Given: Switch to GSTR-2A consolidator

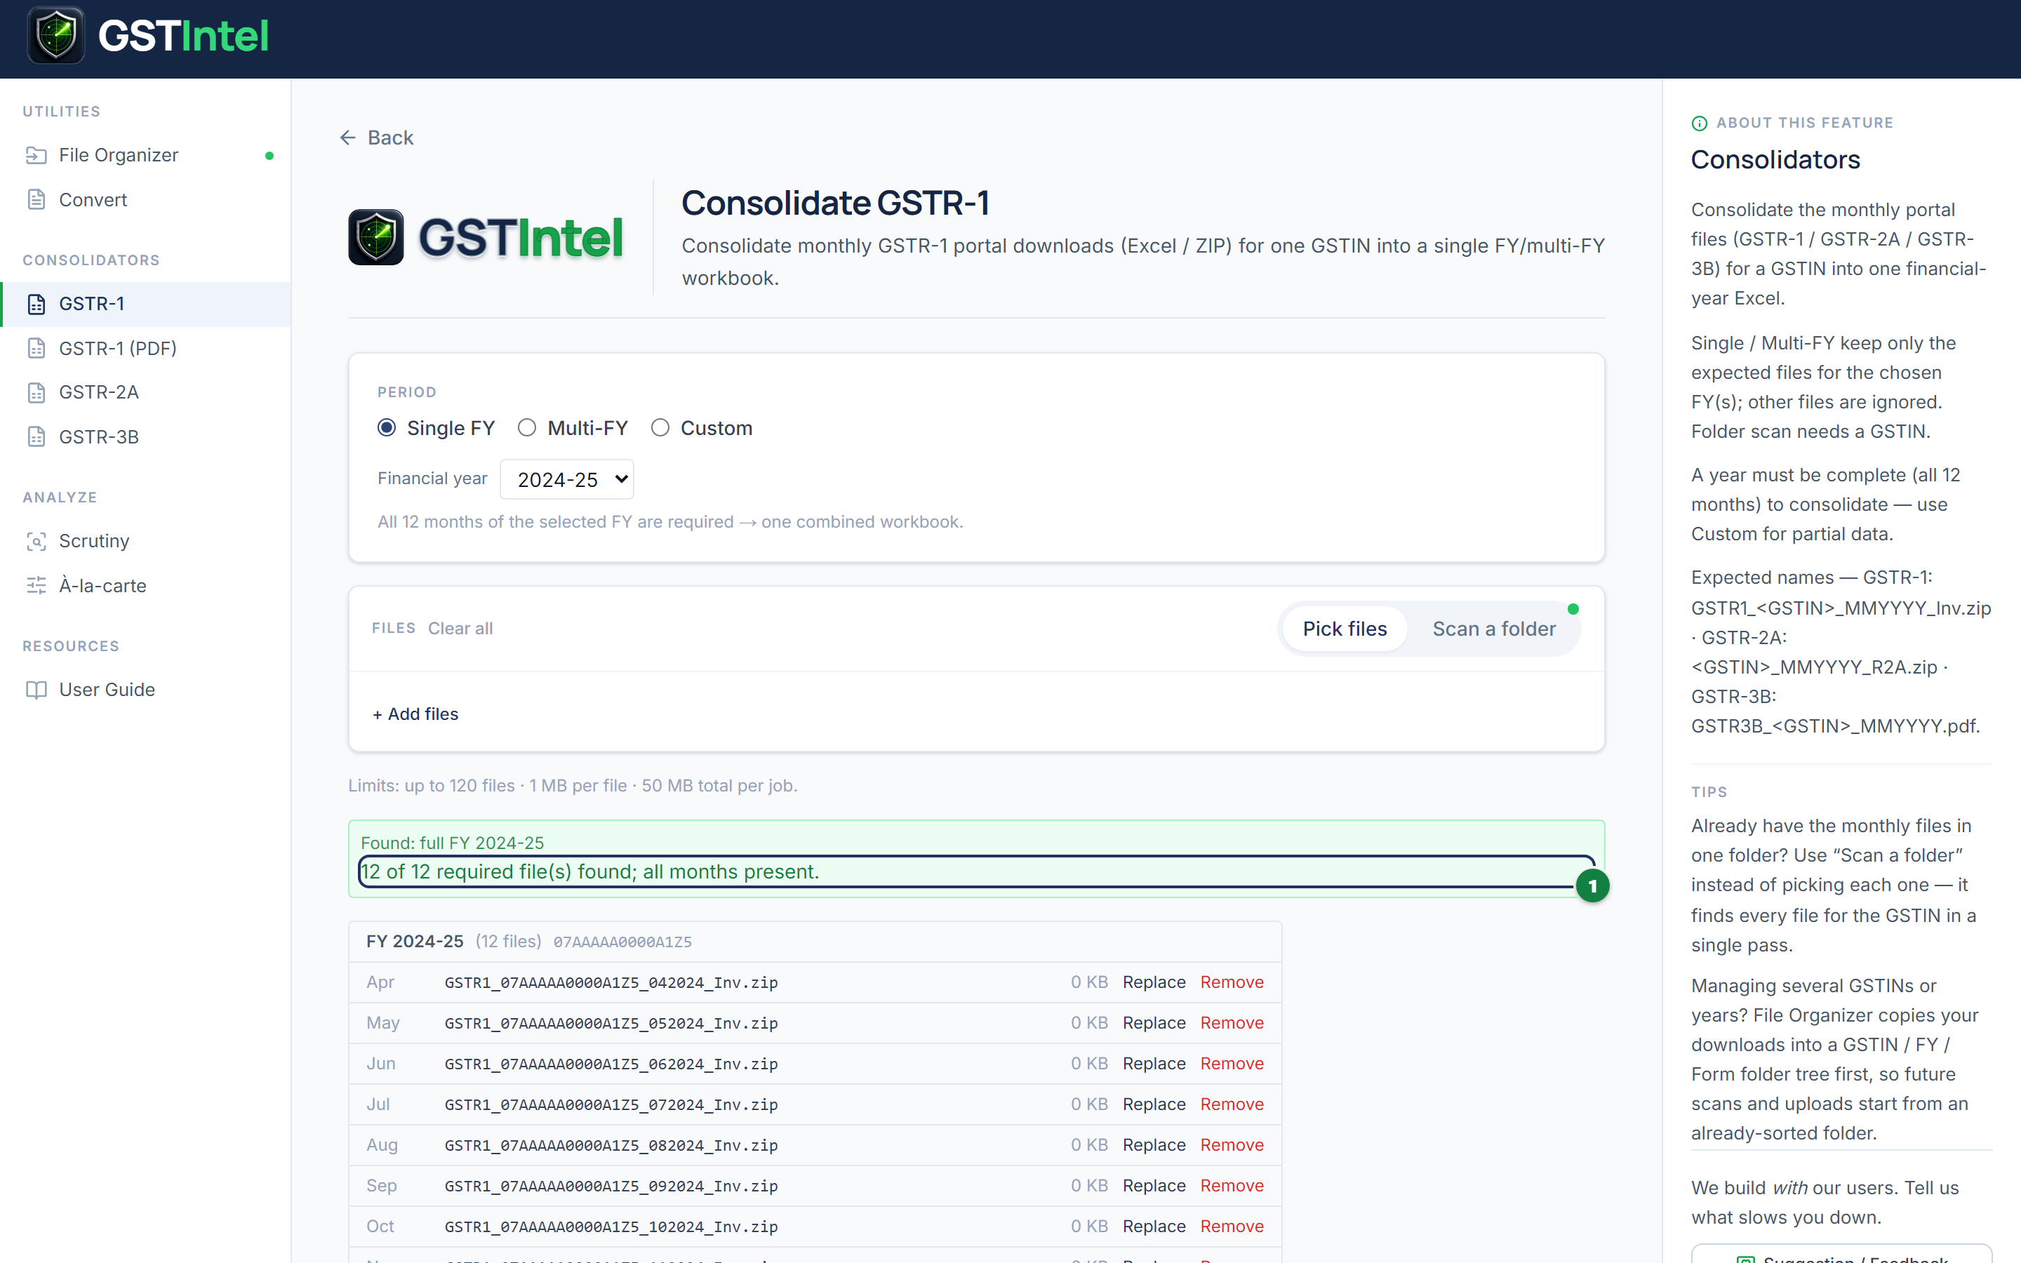Looking at the screenshot, I should (145, 393).
